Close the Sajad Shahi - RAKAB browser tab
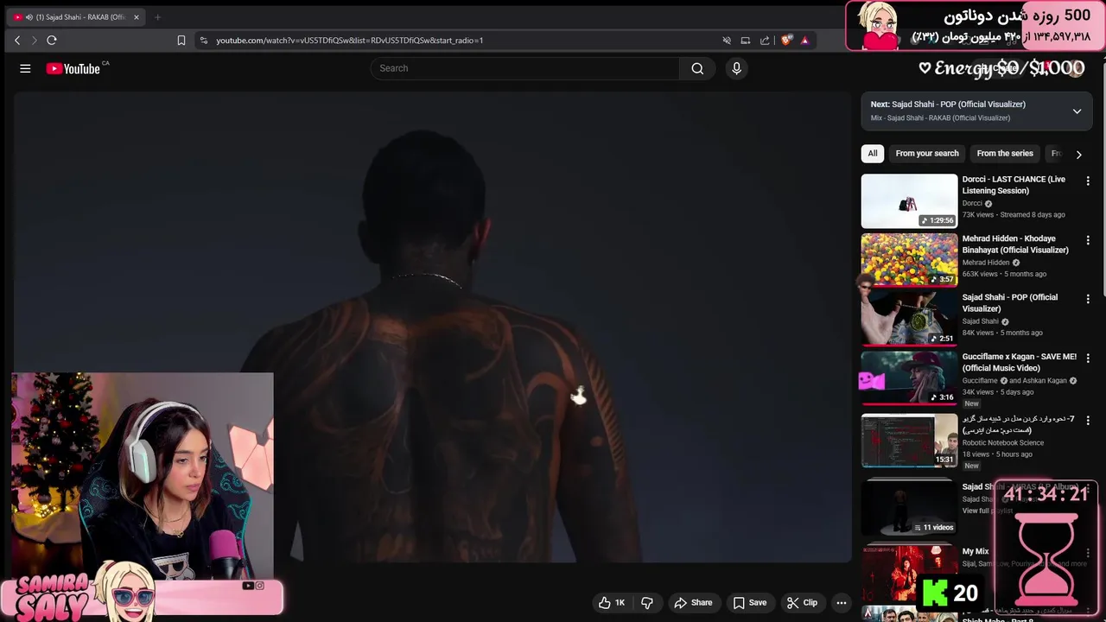Image resolution: width=1106 pixels, height=622 pixels. (136, 17)
